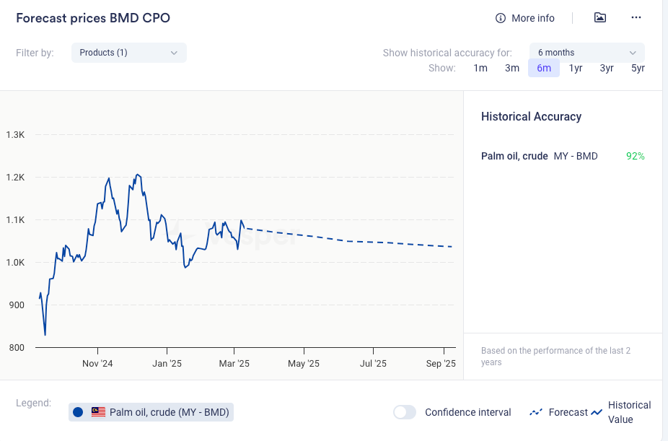Open the Products (1) filter dropdown

128,53
